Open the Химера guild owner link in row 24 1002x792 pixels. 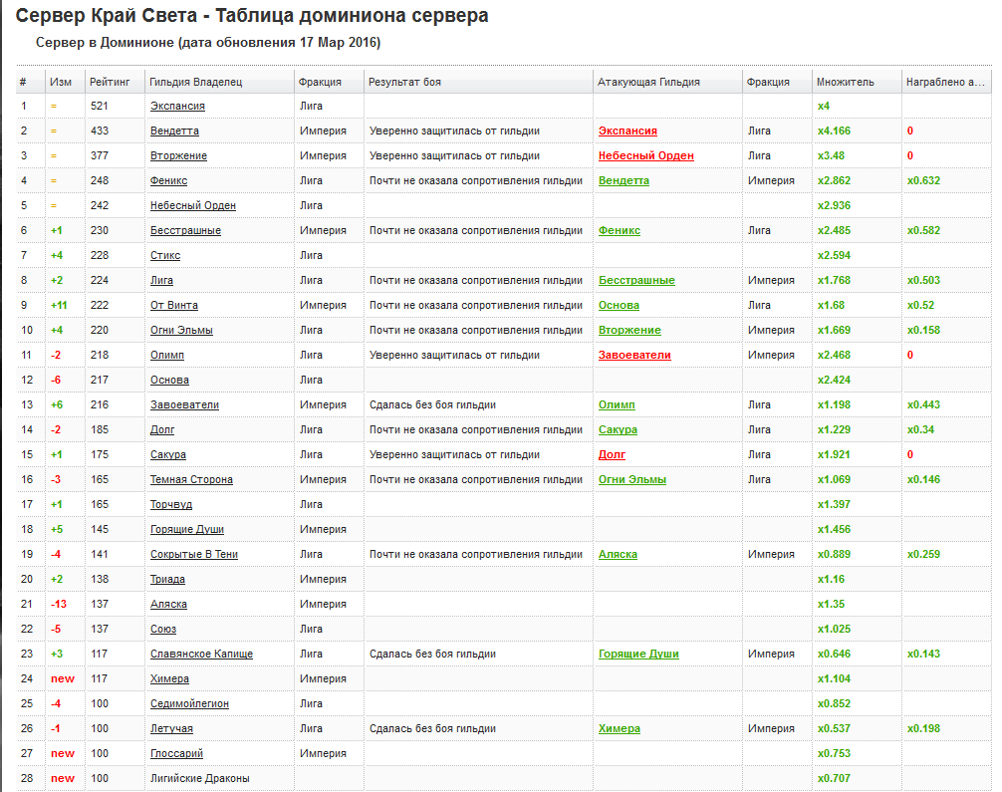pyautogui.click(x=169, y=679)
